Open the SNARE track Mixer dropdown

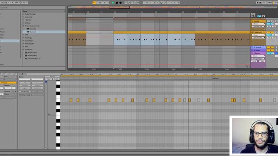click(258, 24)
